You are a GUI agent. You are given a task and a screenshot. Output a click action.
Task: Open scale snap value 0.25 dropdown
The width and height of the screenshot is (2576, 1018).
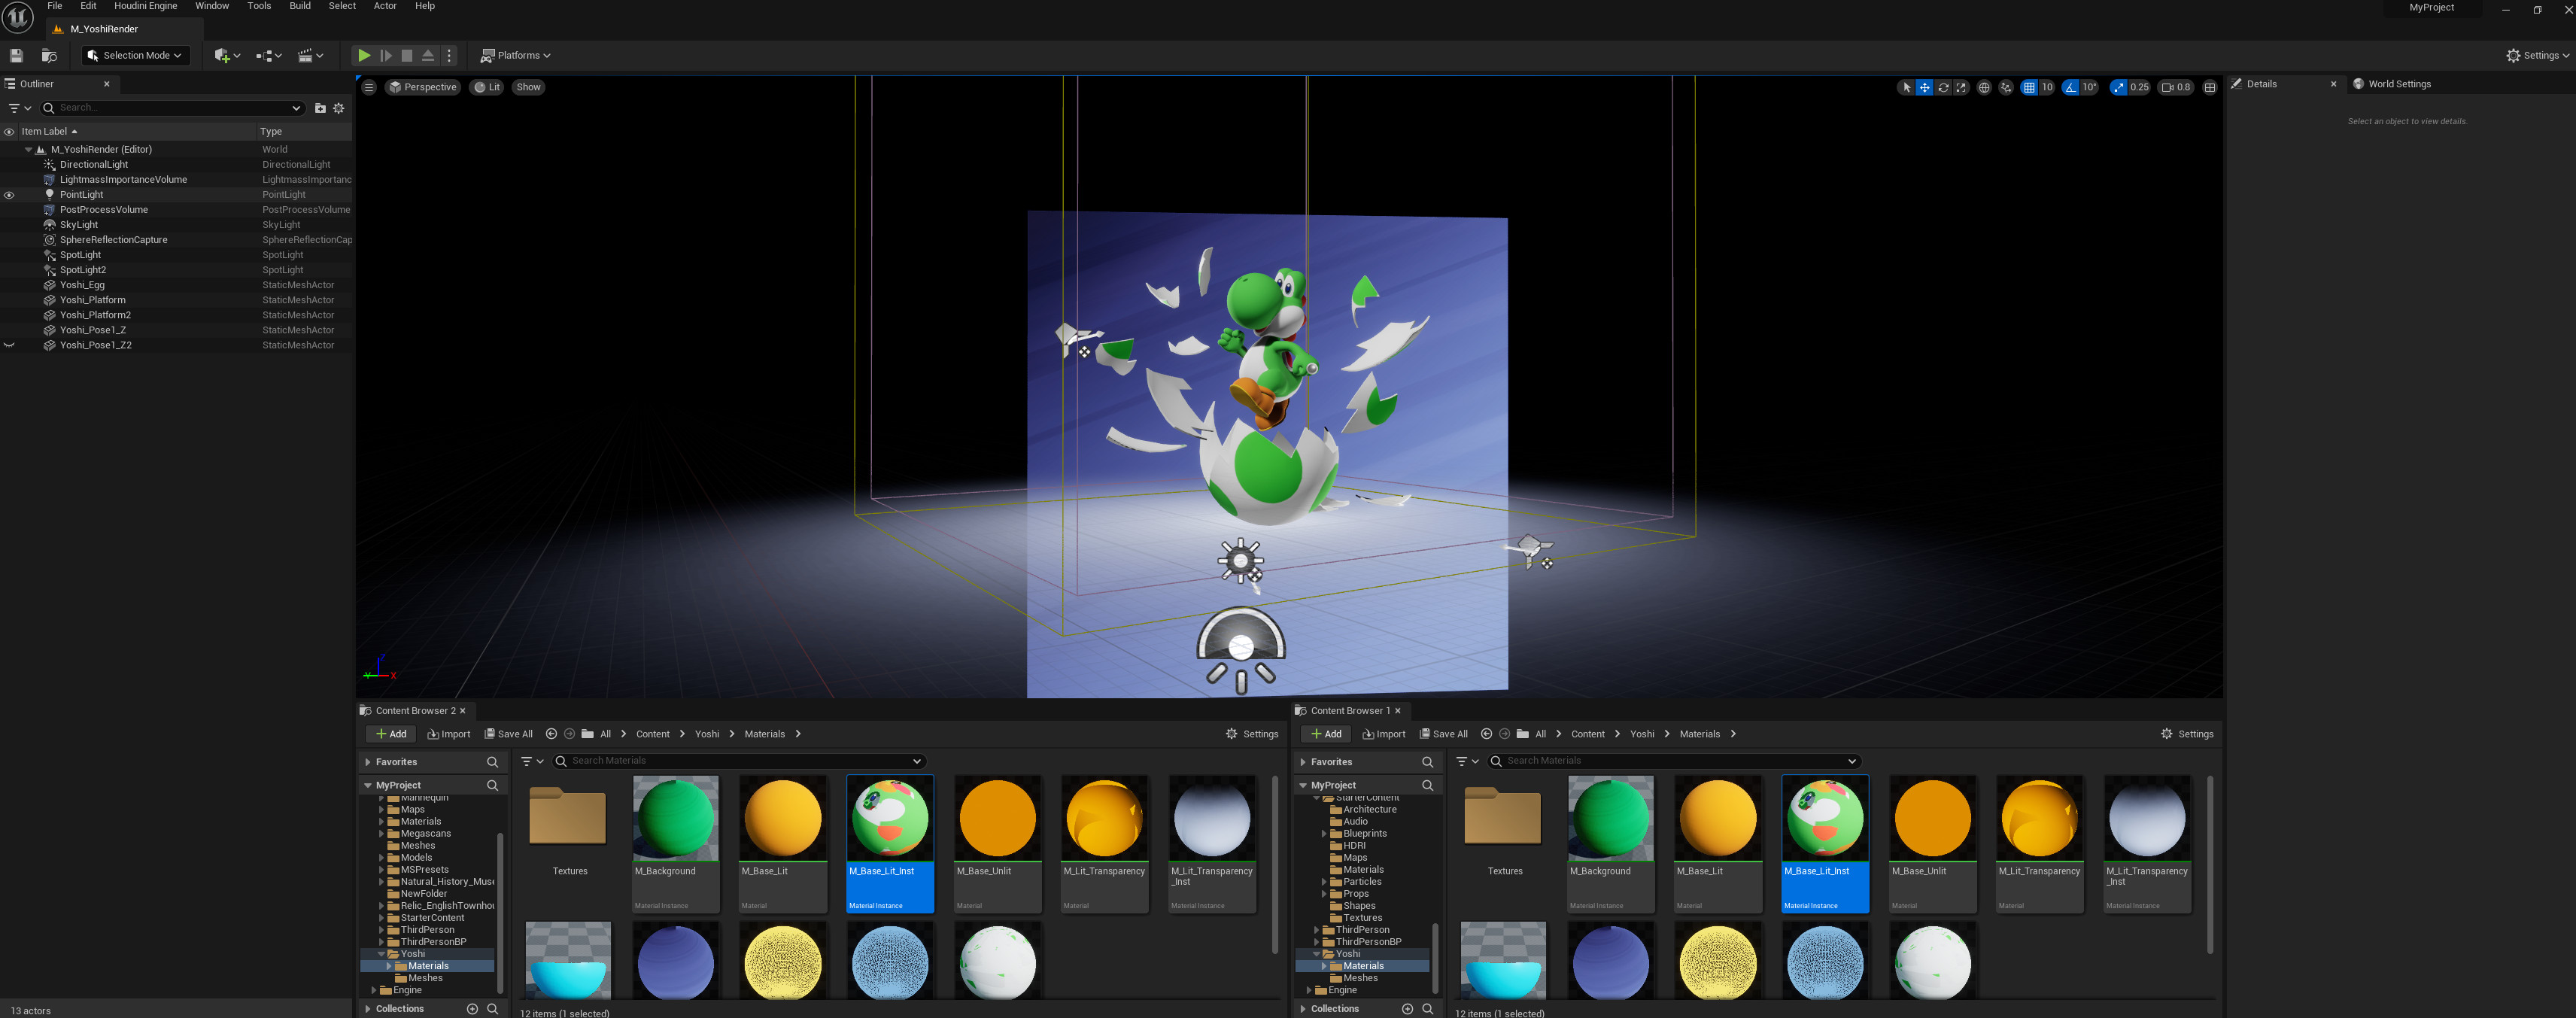[x=2139, y=87]
